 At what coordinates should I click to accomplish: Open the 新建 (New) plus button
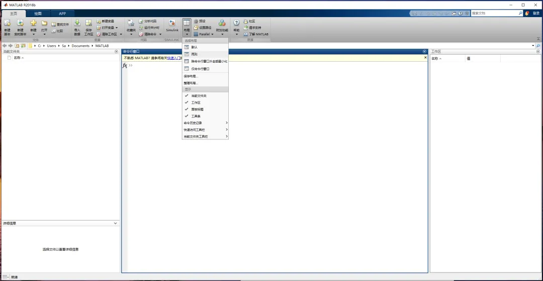tap(33, 27)
